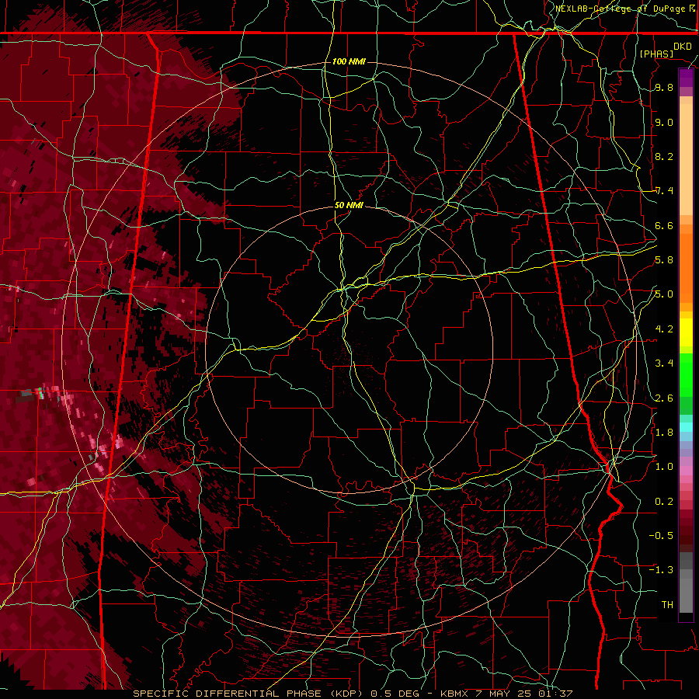
Task: Click the 6.6 legend value
Action: click(x=664, y=225)
